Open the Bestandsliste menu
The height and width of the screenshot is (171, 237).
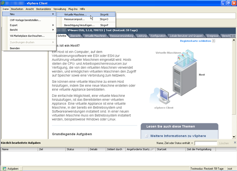(44, 9)
